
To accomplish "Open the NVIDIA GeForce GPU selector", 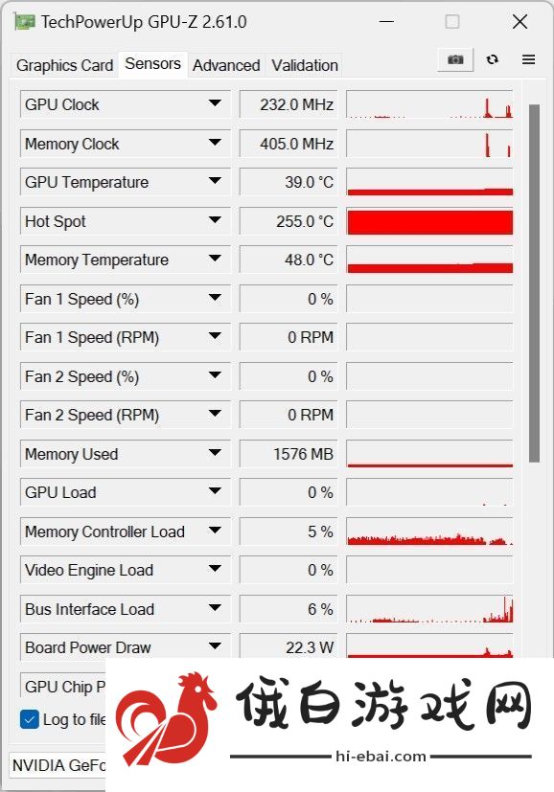I will click(x=58, y=765).
